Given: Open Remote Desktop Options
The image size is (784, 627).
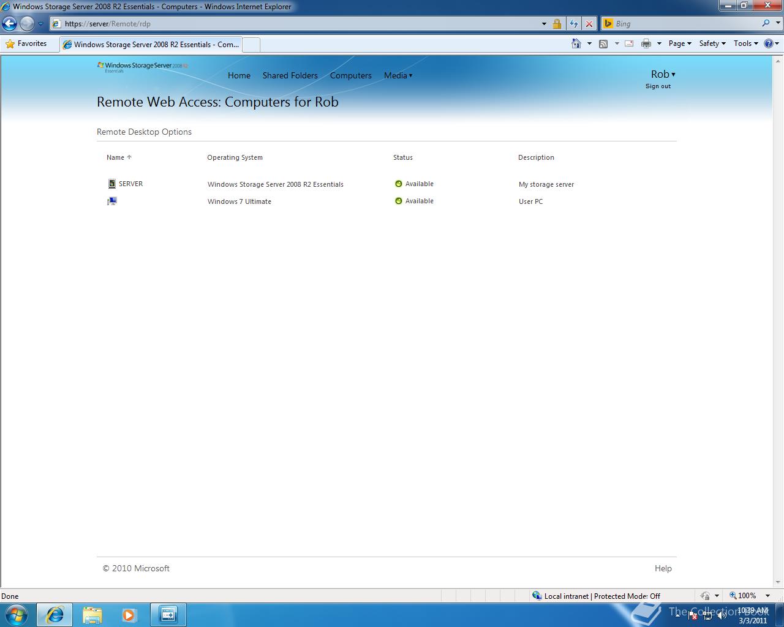Looking at the screenshot, I should pyautogui.click(x=144, y=132).
